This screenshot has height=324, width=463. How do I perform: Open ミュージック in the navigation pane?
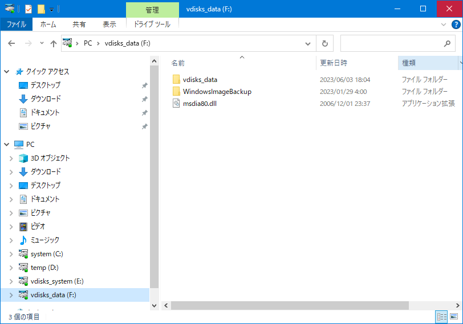coord(45,240)
